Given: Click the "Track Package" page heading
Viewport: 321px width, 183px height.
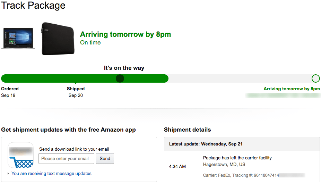Looking at the screenshot, I should click(x=34, y=6).
